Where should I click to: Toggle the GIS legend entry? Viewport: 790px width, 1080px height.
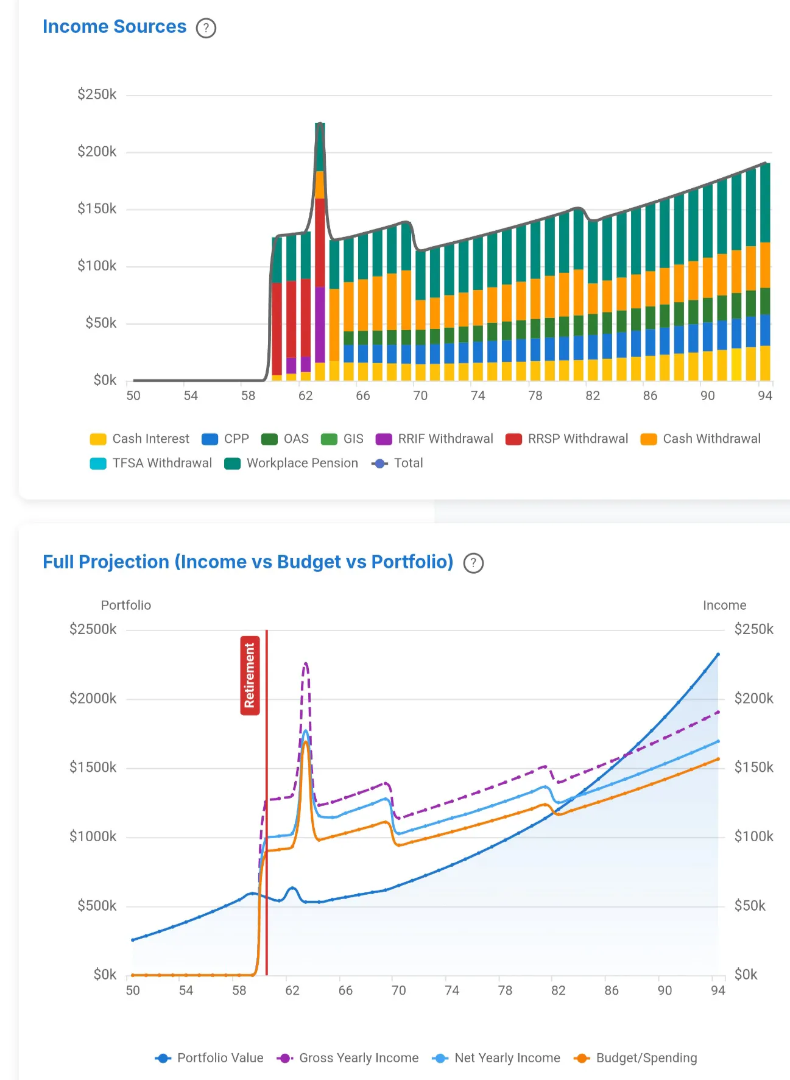pyautogui.click(x=342, y=439)
